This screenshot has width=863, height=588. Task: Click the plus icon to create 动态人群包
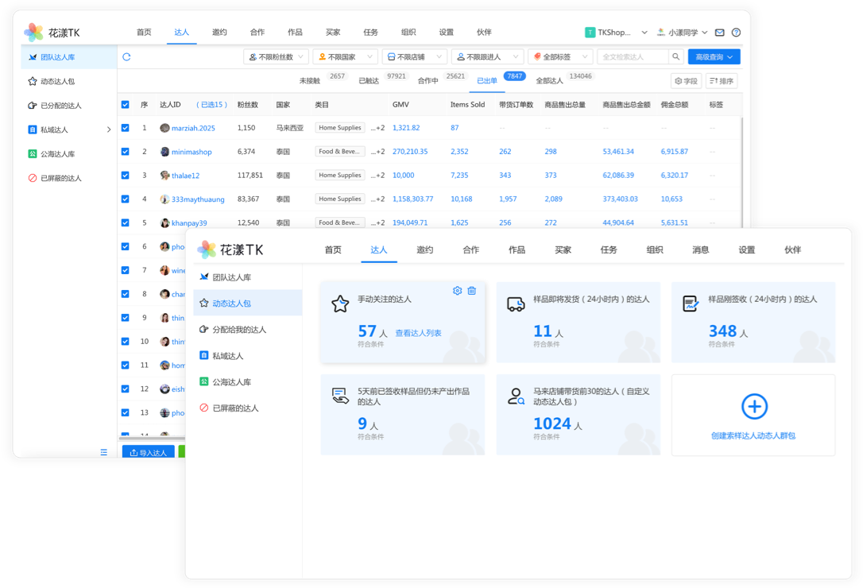753,407
